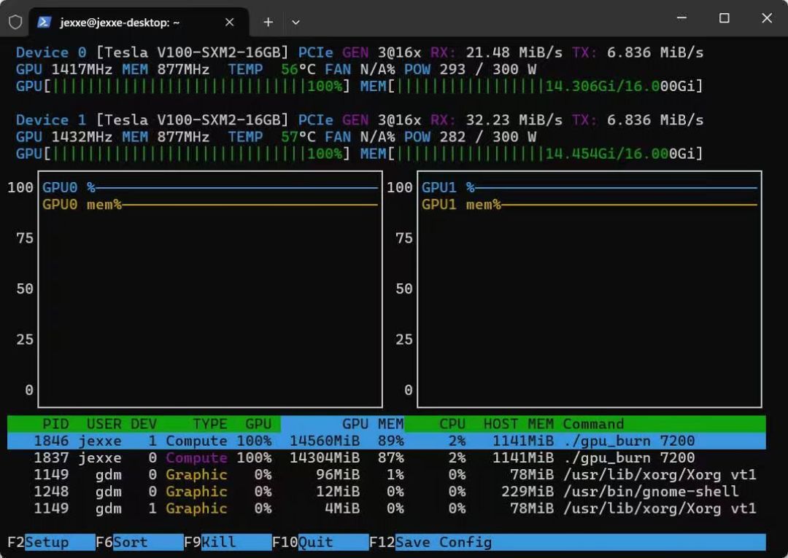Screen dimensions: 788x558
Task: Click the '282 / 300 W' power reading
Action: click(487, 137)
